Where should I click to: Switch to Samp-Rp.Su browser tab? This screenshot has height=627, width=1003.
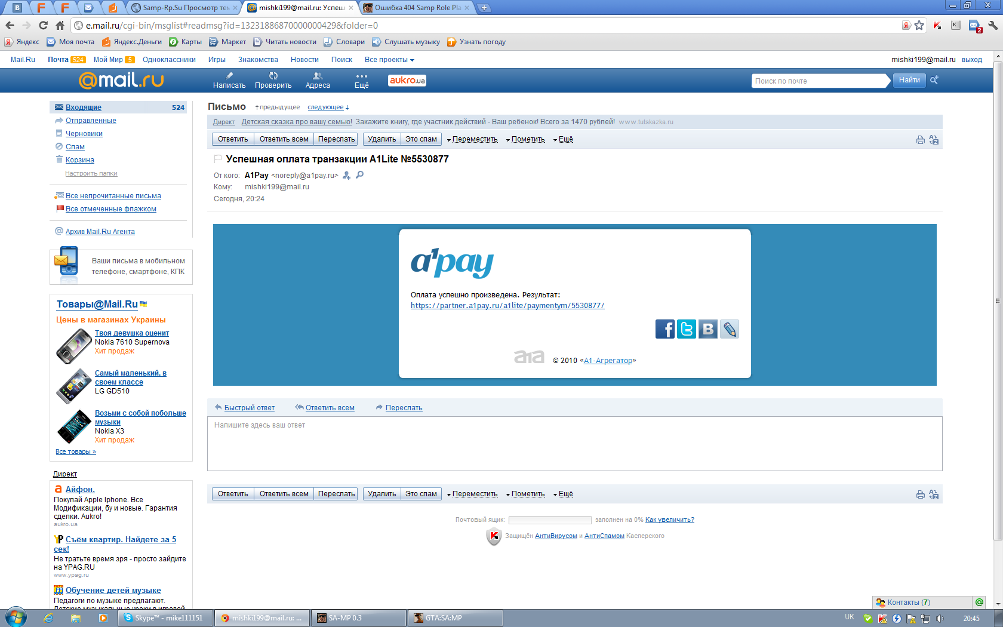184,8
